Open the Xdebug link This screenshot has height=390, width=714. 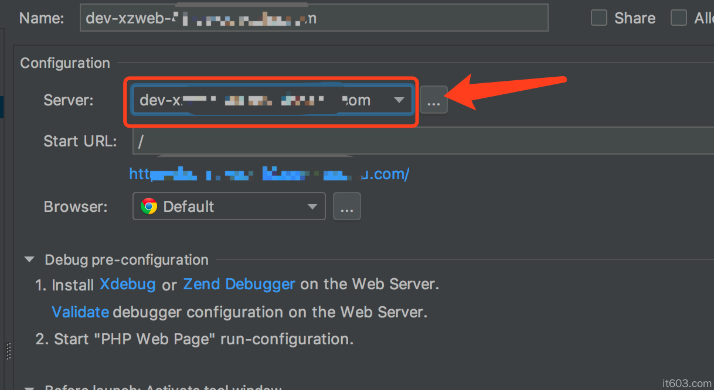click(x=127, y=285)
